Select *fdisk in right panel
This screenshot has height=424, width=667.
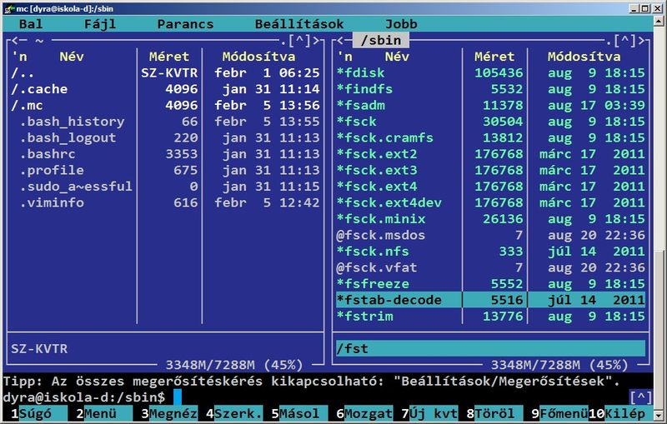[490, 72]
